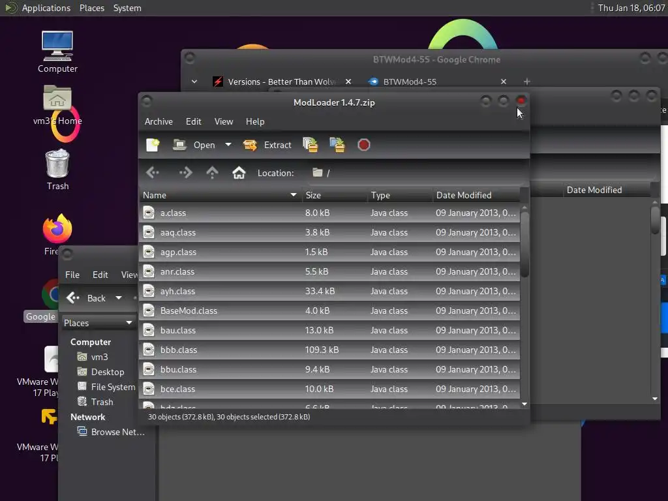Image resolution: width=668 pixels, height=501 pixels.
Task: Open the Places sidebar dropdown
Action: (98, 323)
